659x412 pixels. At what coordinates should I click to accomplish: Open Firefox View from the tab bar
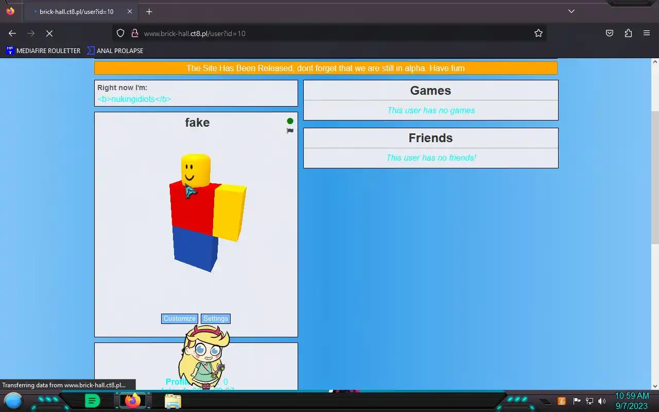coord(10,11)
